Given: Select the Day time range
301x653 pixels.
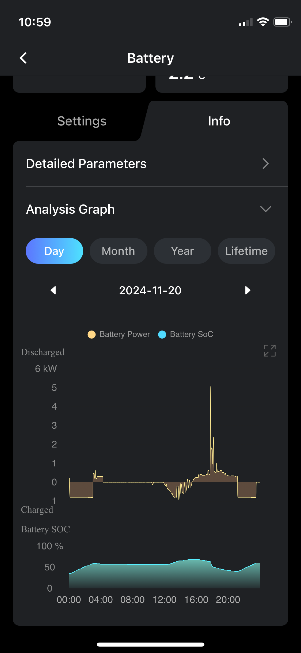Looking at the screenshot, I should 54,251.
